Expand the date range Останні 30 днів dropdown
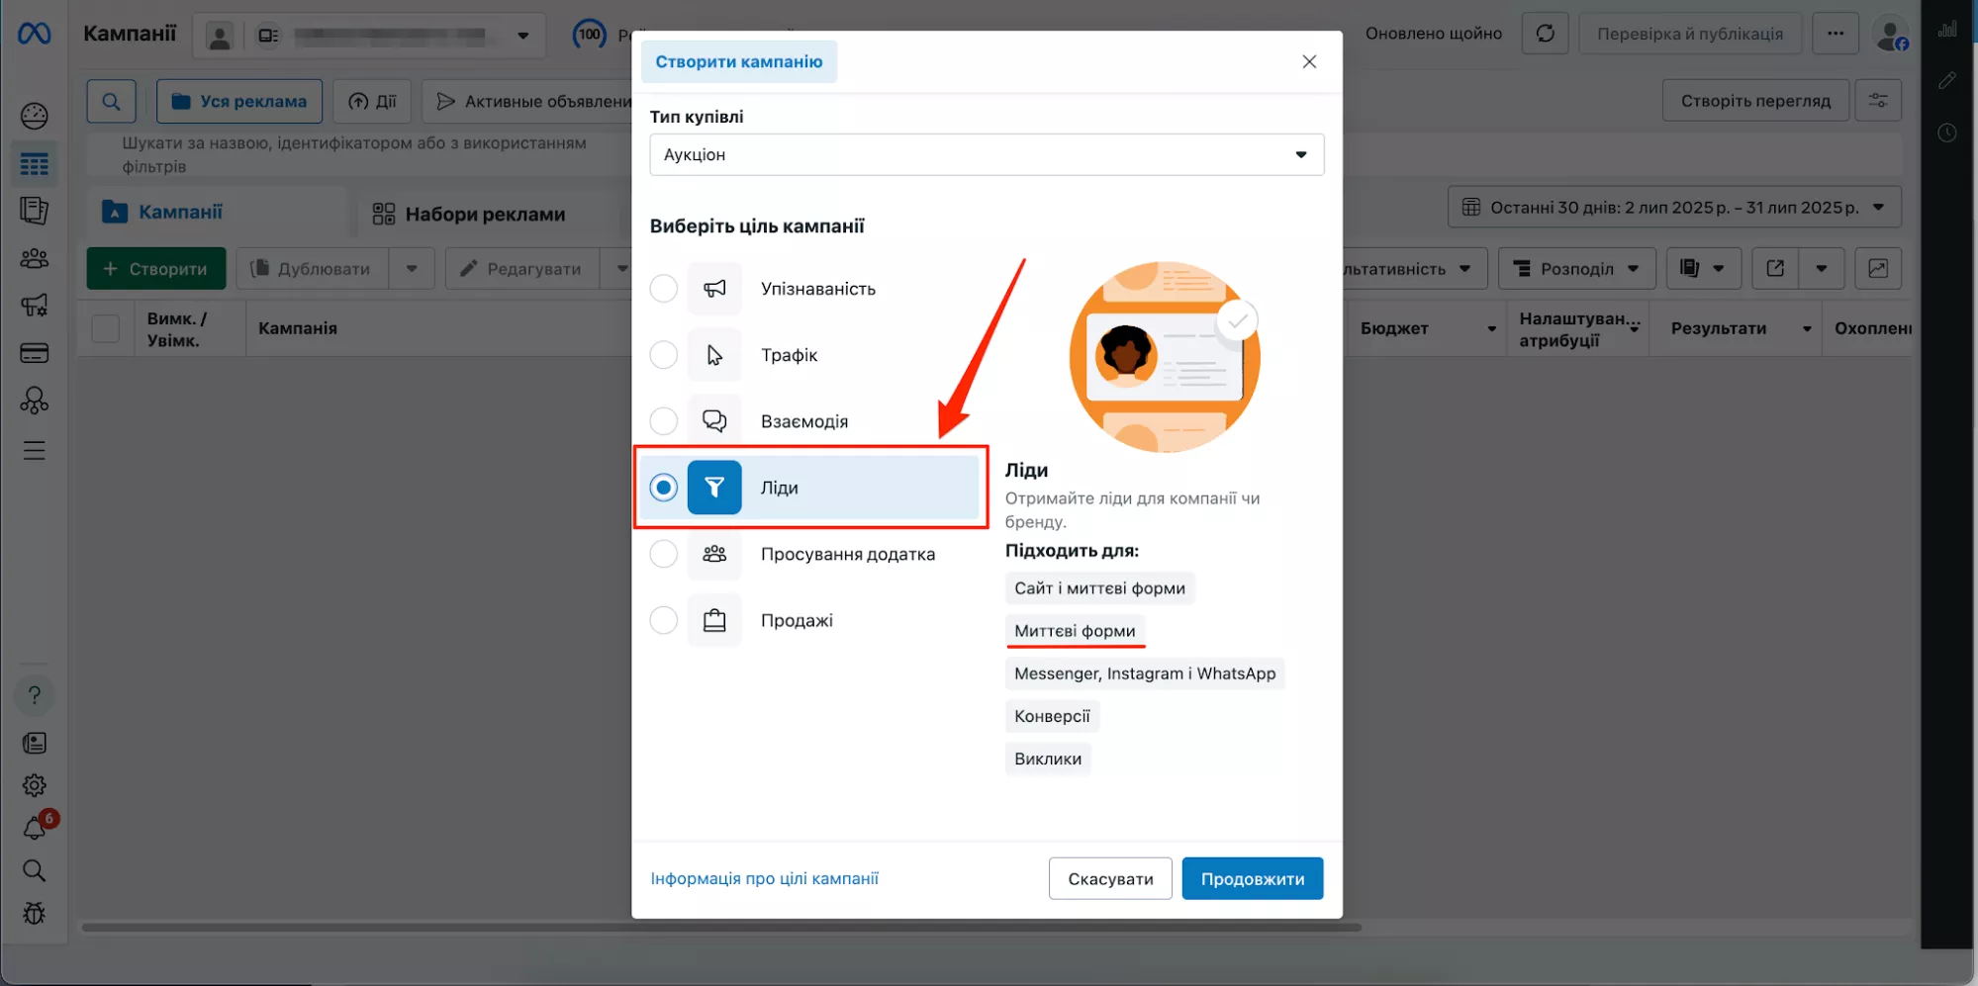 click(x=1673, y=208)
